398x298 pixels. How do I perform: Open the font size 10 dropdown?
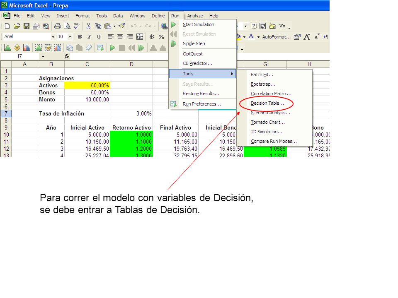click(x=70, y=37)
